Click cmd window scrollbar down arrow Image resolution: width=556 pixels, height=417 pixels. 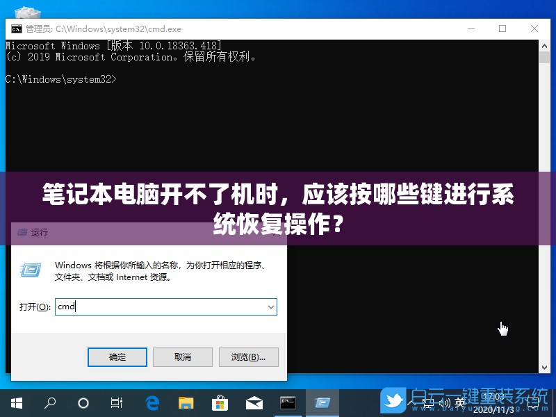(x=544, y=368)
